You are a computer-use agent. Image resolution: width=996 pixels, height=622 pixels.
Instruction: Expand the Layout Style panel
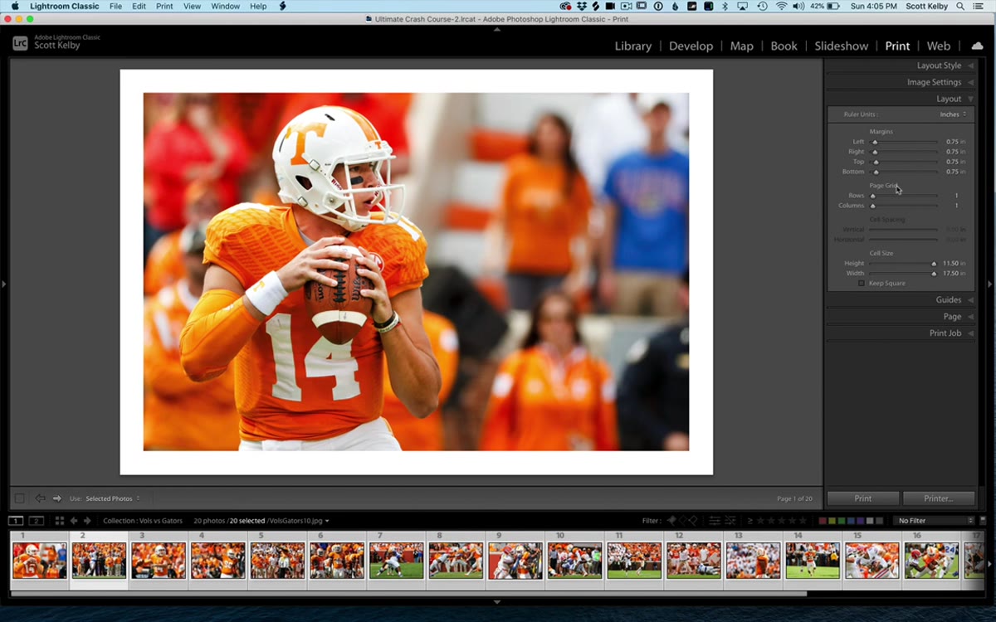970,66
